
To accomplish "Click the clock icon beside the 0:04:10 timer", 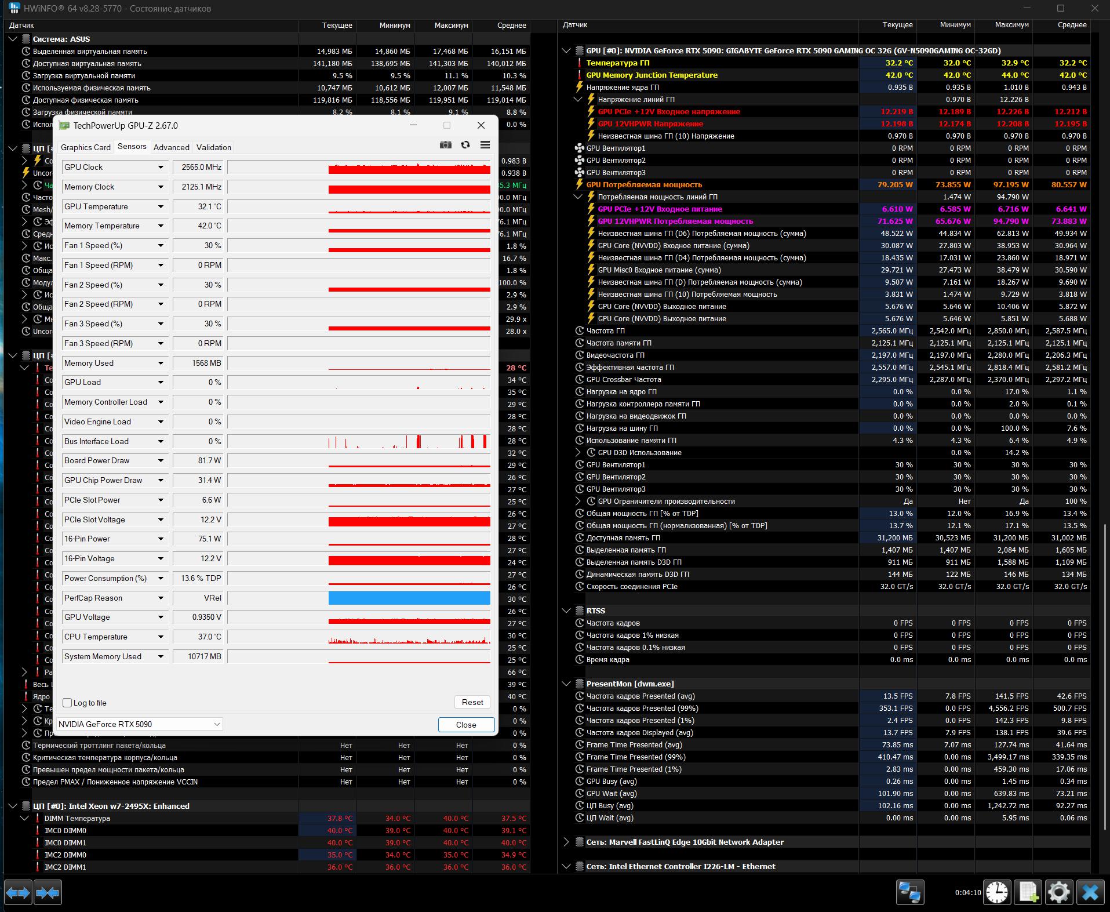I will click(x=997, y=892).
